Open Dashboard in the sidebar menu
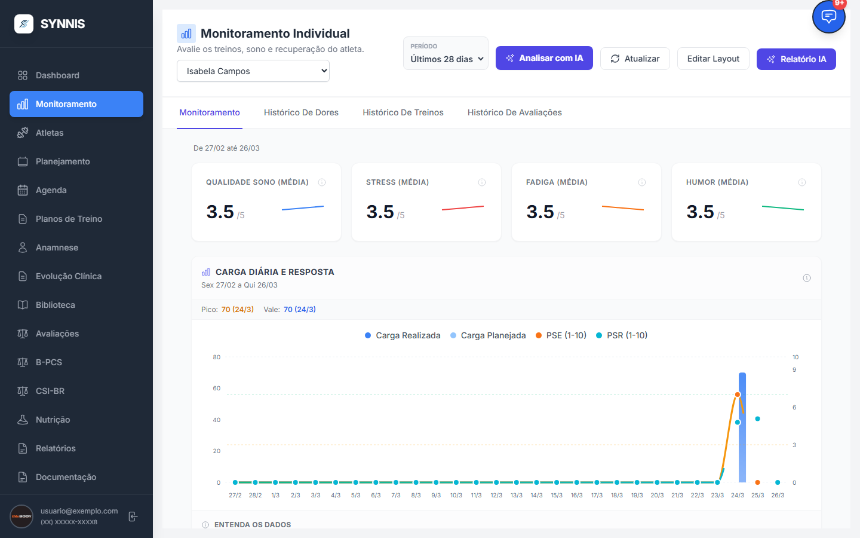The image size is (860, 538). pyautogui.click(x=76, y=75)
